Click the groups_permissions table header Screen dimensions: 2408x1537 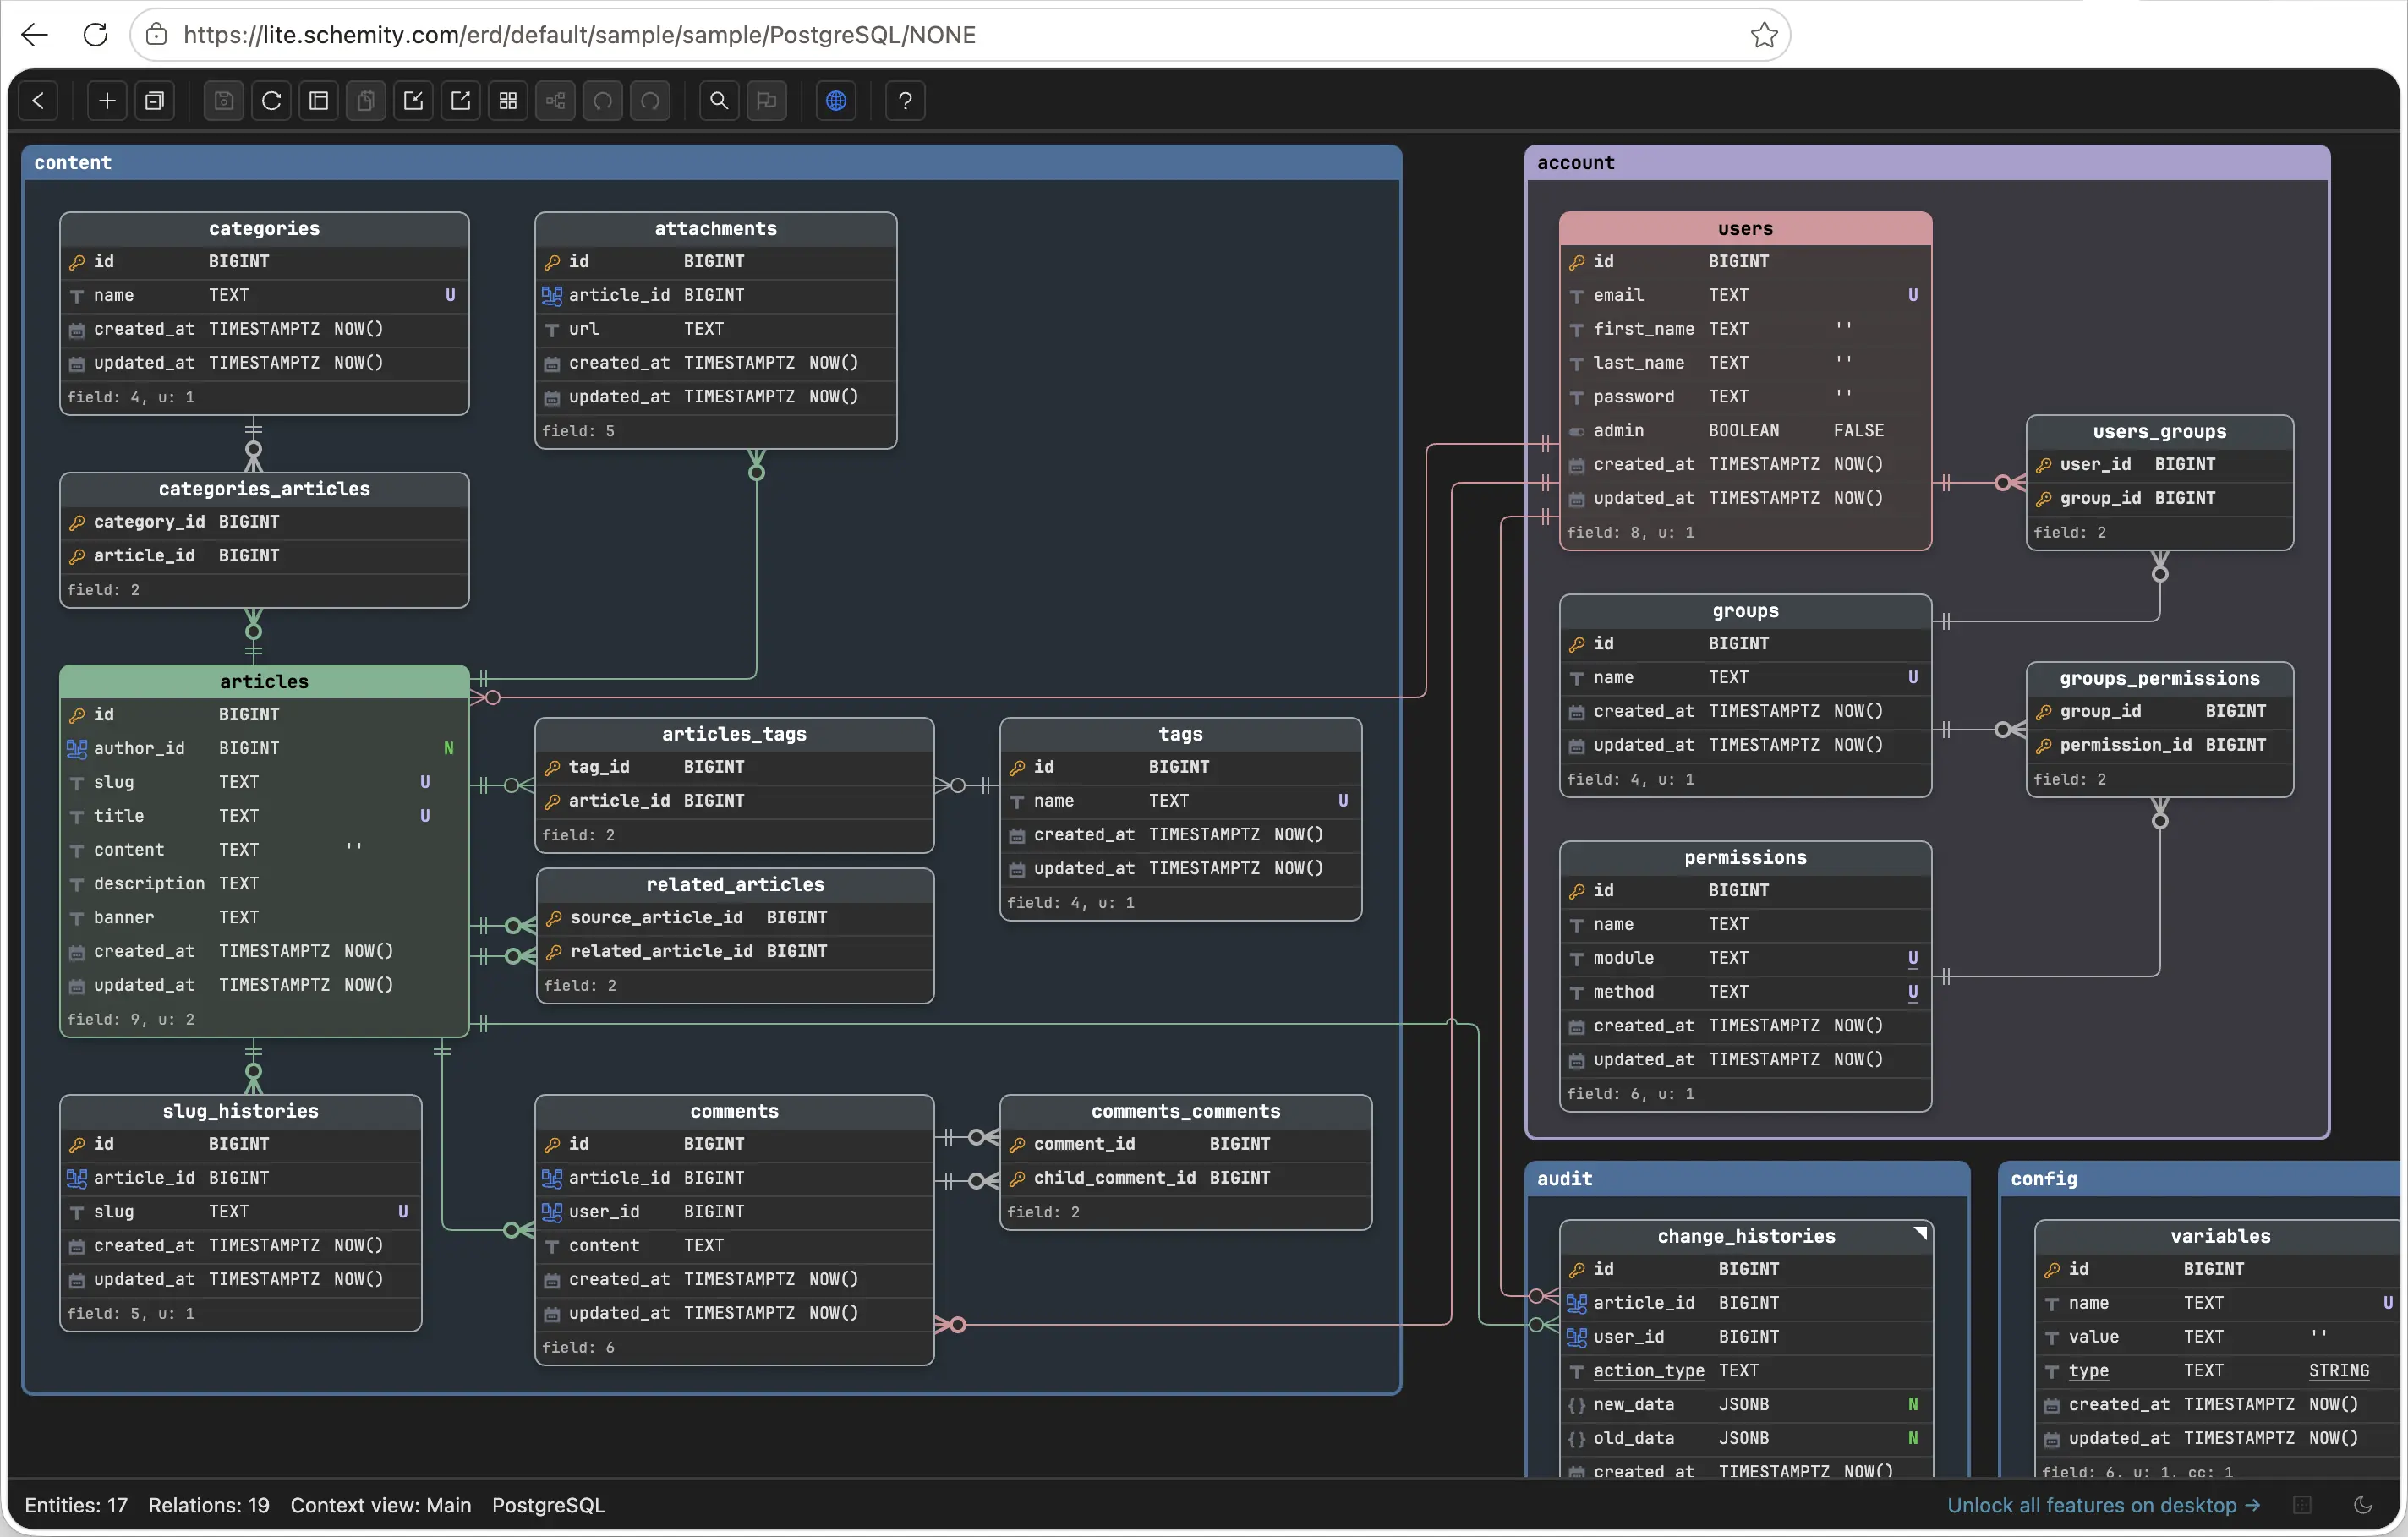(x=2160, y=679)
